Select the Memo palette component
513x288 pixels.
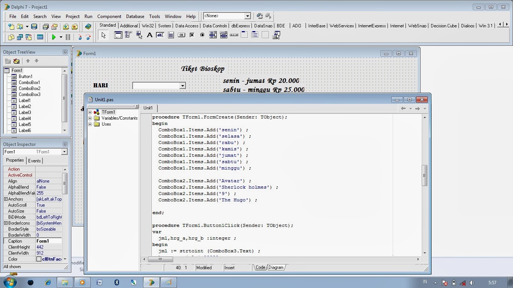point(170,35)
